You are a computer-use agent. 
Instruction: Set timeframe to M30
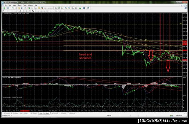[x=47, y=11]
